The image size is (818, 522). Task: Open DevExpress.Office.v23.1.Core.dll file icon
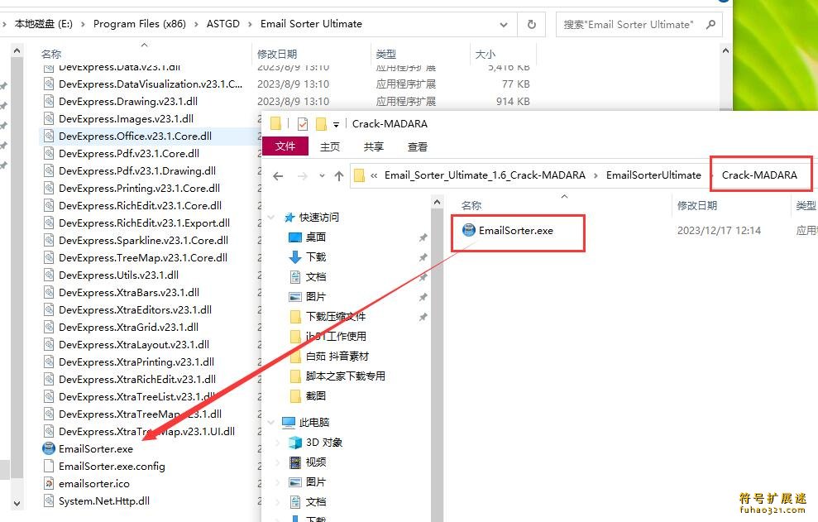pos(48,136)
